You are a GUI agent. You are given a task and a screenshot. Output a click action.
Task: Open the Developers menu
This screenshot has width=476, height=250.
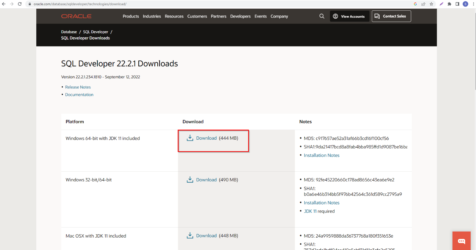(240, 16)
